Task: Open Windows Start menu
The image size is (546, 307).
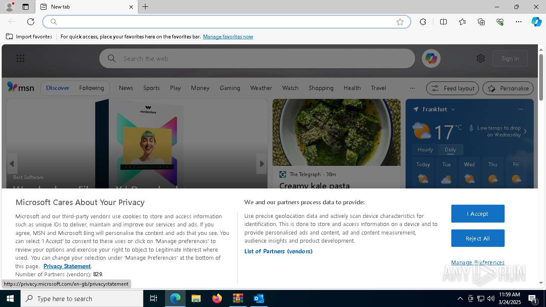Action: (10, 298)
